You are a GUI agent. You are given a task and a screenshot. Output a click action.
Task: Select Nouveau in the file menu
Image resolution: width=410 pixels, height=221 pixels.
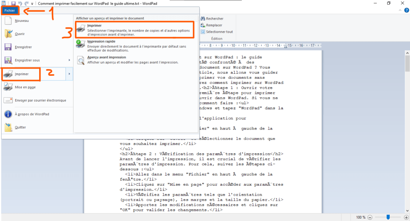coord(37,21)
